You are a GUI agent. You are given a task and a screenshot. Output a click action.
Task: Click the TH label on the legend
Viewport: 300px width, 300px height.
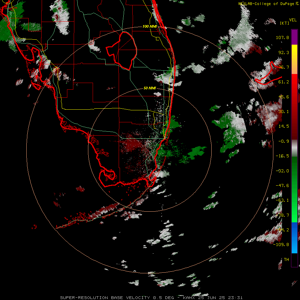[x=286, y=260]
